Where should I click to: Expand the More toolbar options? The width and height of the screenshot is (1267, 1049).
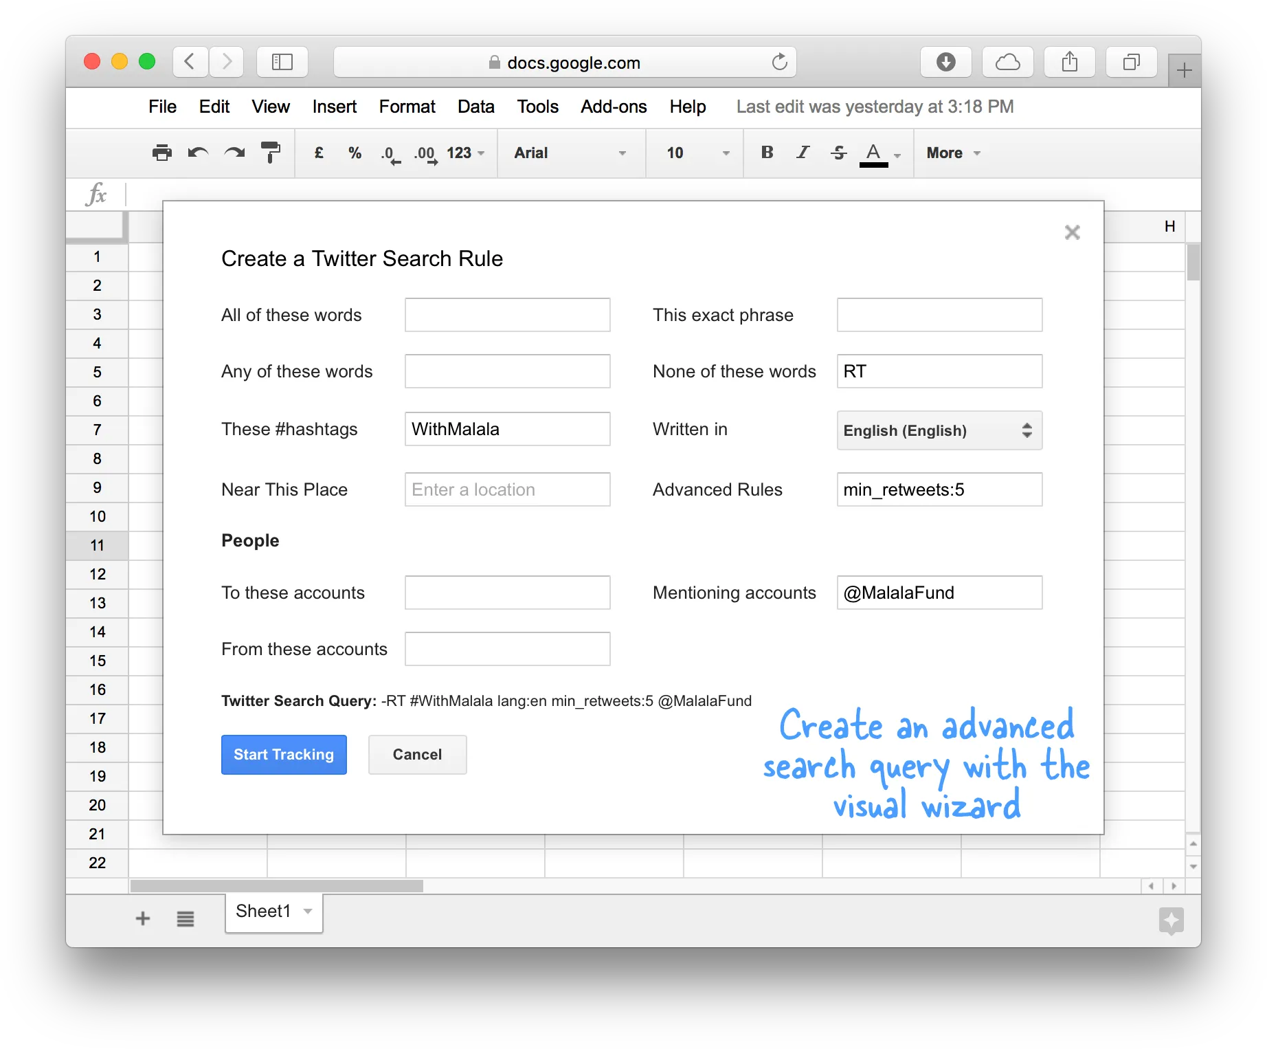[953, 153]
